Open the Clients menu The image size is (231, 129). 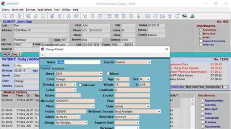click(5, 10)
